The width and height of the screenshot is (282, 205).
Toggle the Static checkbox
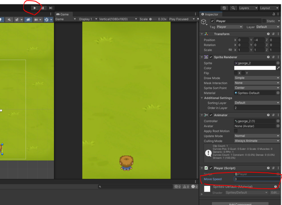pyautogui.click(x=264, y=21)
